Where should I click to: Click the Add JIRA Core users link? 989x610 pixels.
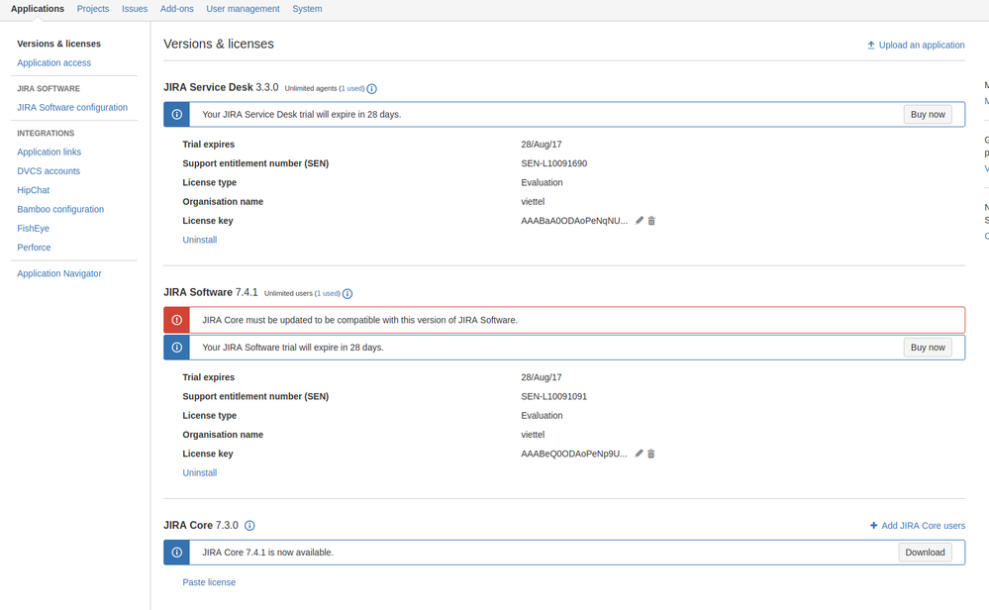pos(923,526)
